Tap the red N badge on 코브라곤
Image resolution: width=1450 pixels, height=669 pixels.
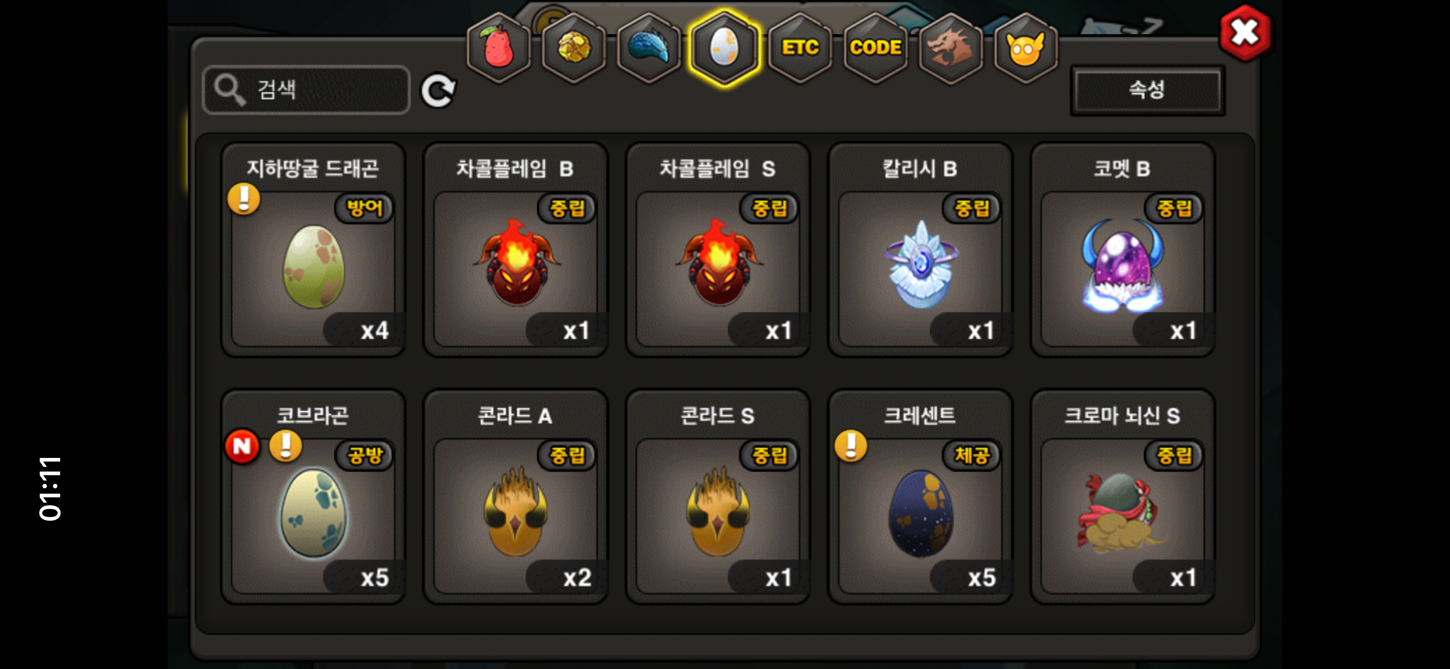[x=242, y=446]
